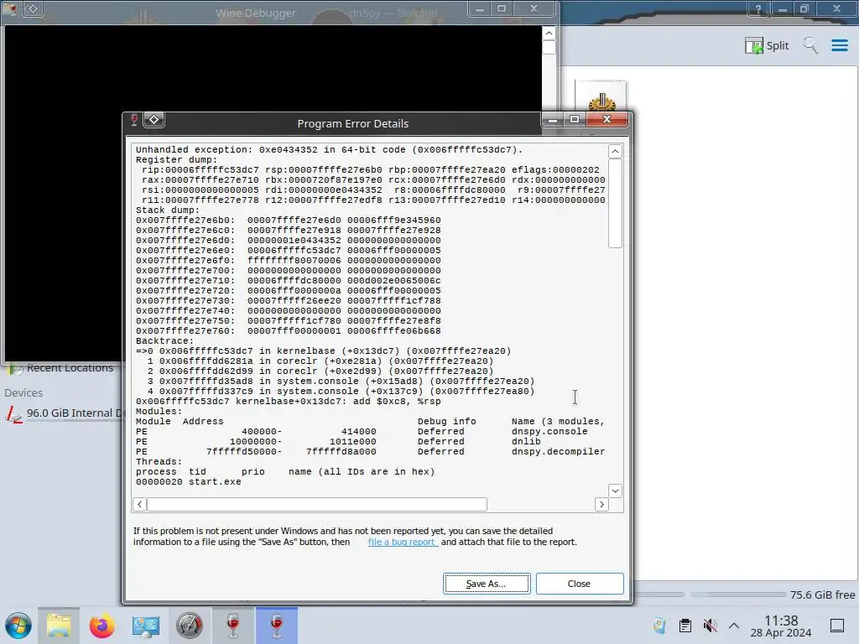Click the 'Threads:' heading
Image resolution: width=859 pixels, height=644 pixels.
click(x=159, y=462)
